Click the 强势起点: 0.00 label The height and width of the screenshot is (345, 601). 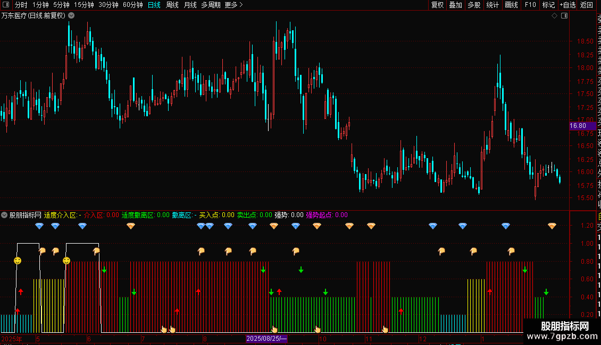click(x=327, y=215)
